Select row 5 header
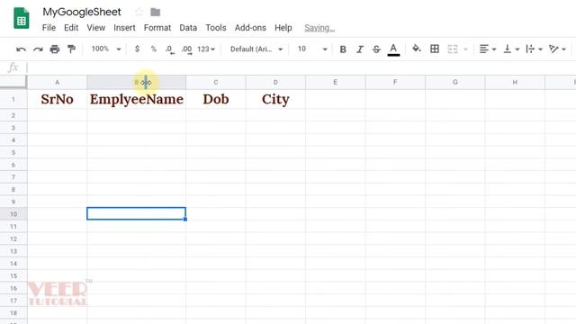 pyautogui.click(x=13, y=152)
